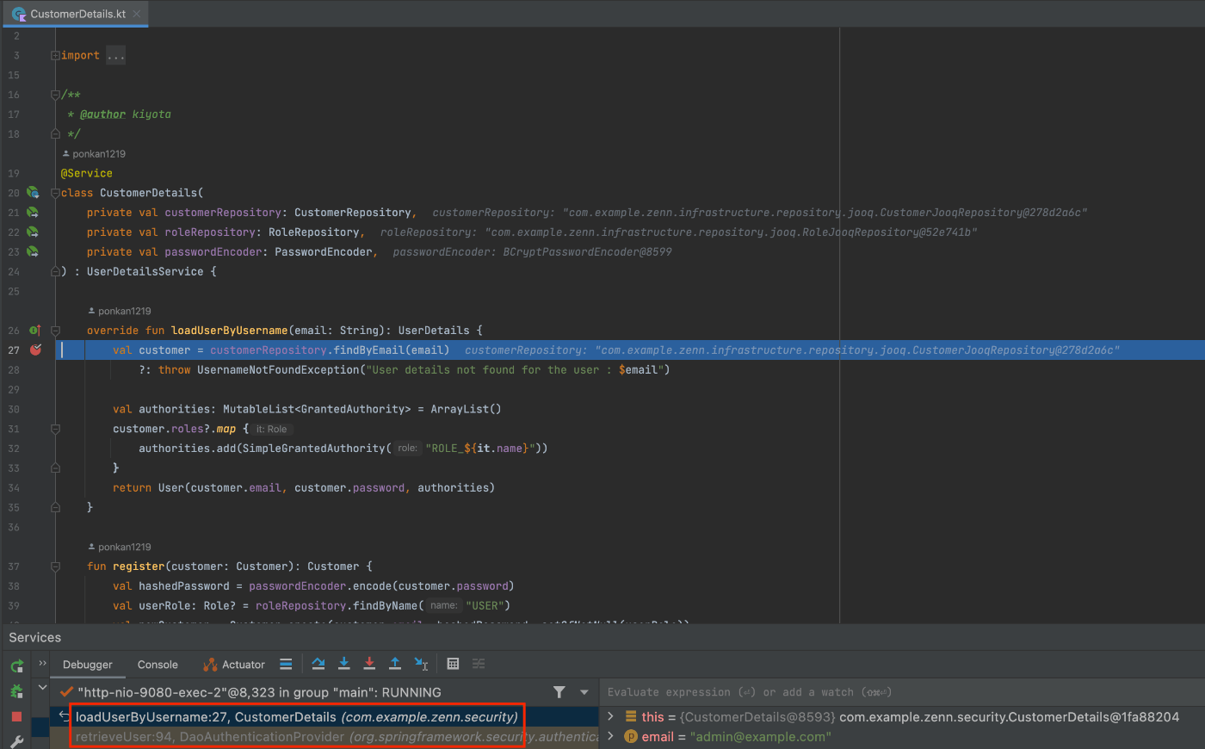Click the rerun-in-debug-mode bug icon
Viewport: 1205px width, 749px height.
(16, 691)
